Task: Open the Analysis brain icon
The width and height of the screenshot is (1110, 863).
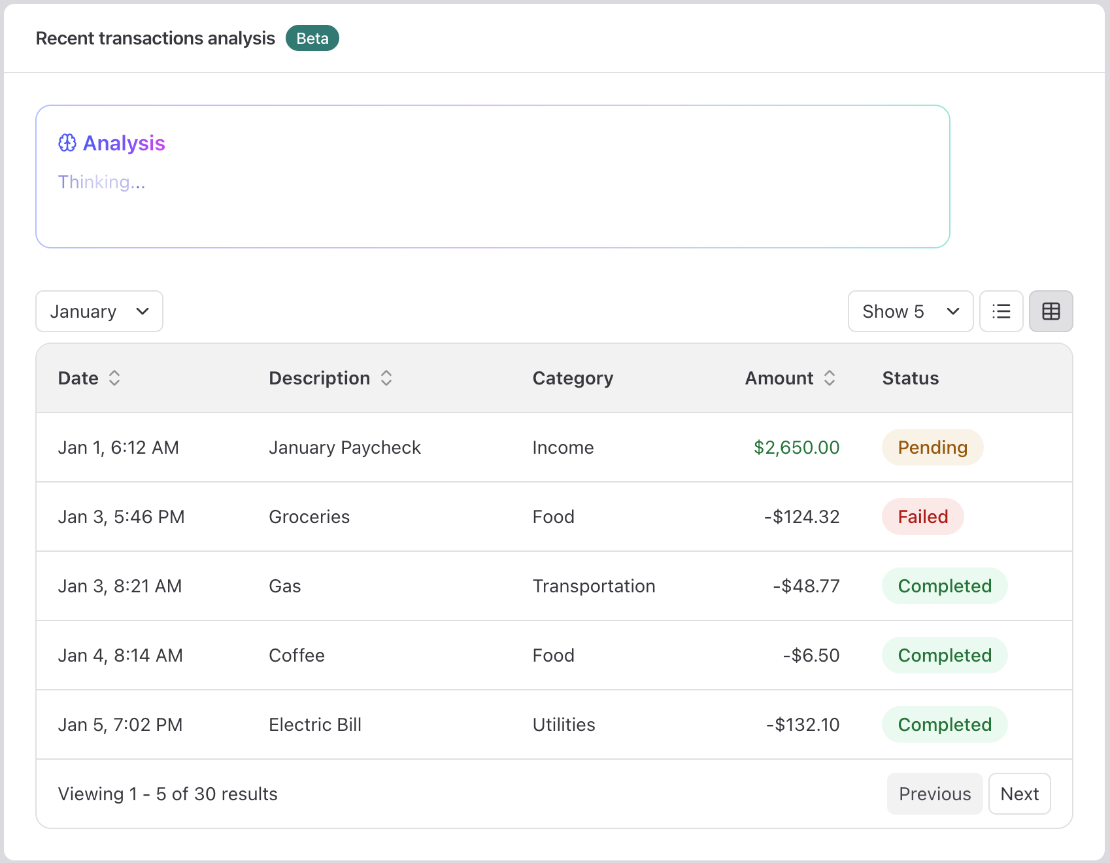Action: point(67,143)
